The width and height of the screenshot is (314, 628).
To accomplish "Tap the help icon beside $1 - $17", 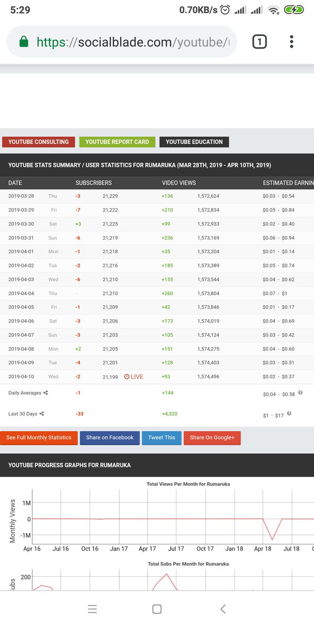I will (289, 414).
